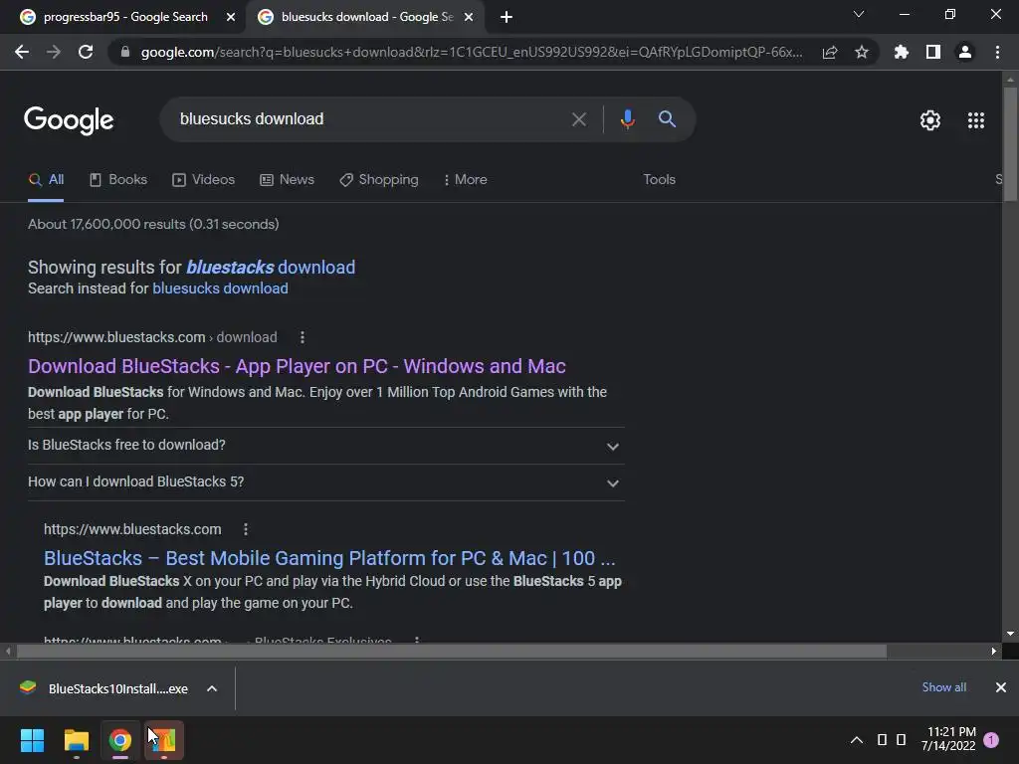Switch to News results

click(288, 180)
